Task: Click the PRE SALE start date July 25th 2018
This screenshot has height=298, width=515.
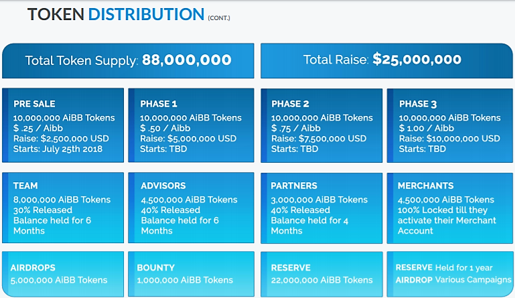Action: pos(58,149)
